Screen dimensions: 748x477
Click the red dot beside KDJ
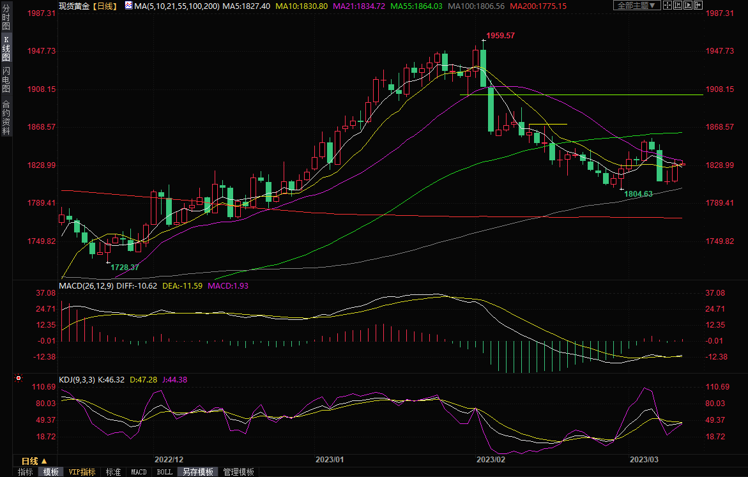[18, 379]
